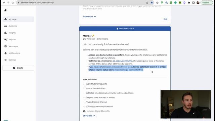The width and height of the screenshot is (215, 121).
Task: Click the purple D extension icon
Action: 184,3
